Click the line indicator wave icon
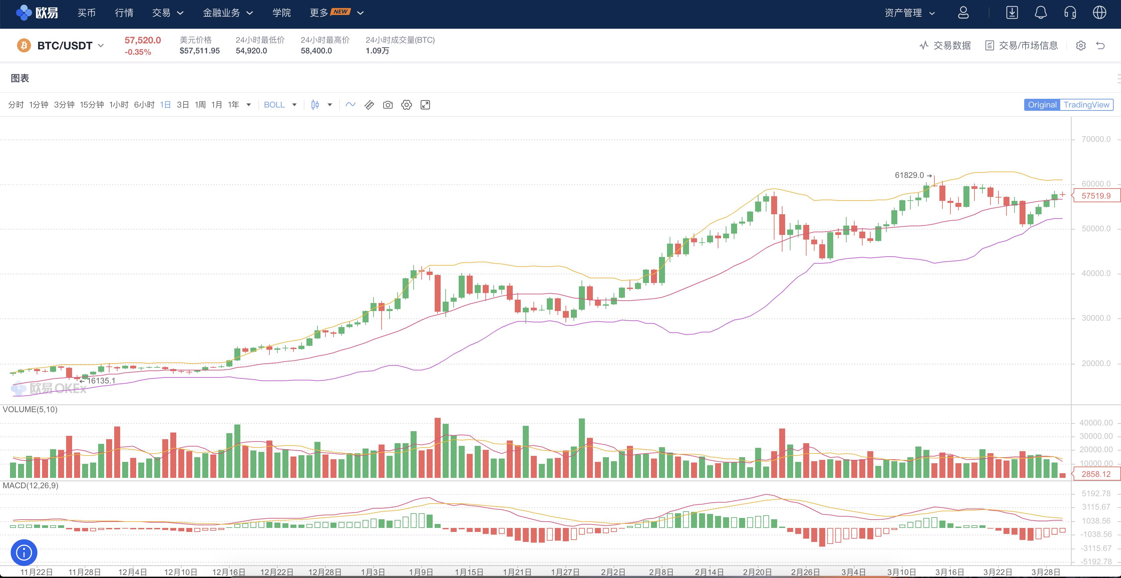The width and height of the screenshot is (1121, 578). pyautogui.click(x=350, y=105)
